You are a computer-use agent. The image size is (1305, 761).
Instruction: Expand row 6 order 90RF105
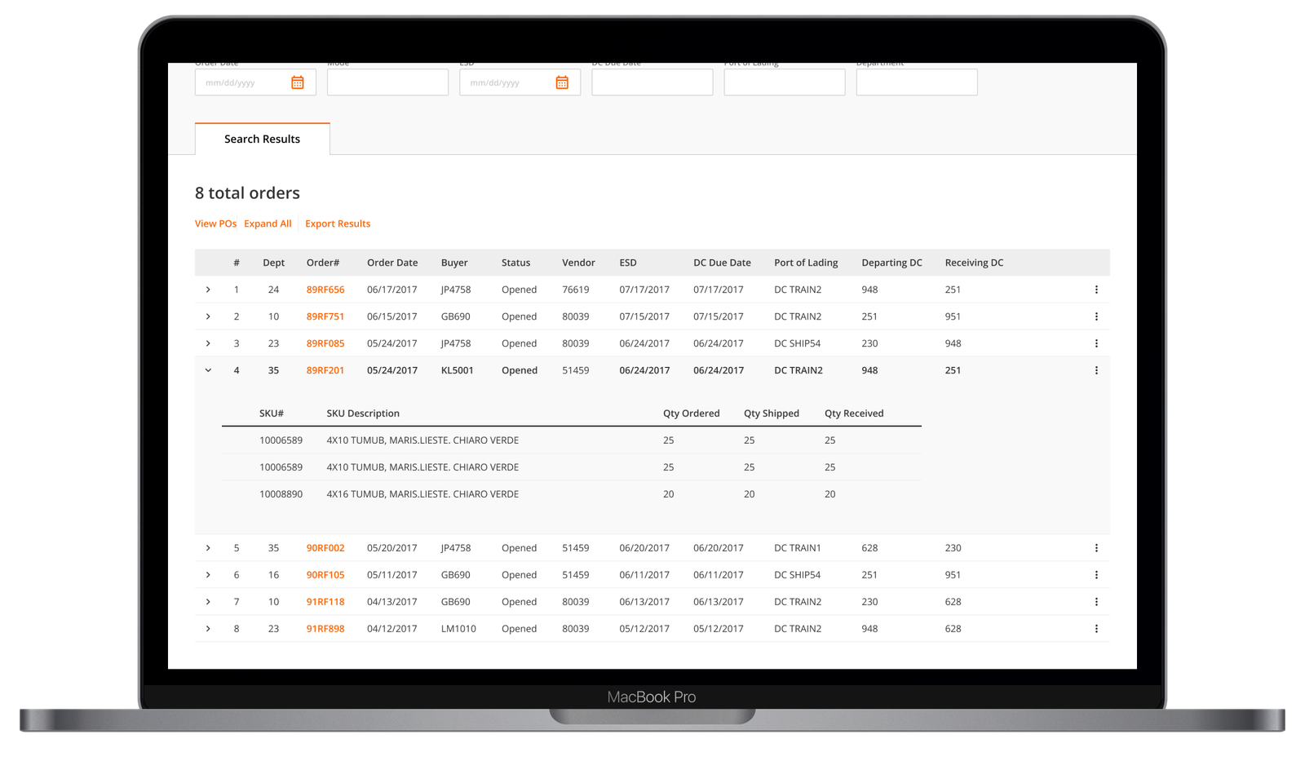(x=208, y=575)
